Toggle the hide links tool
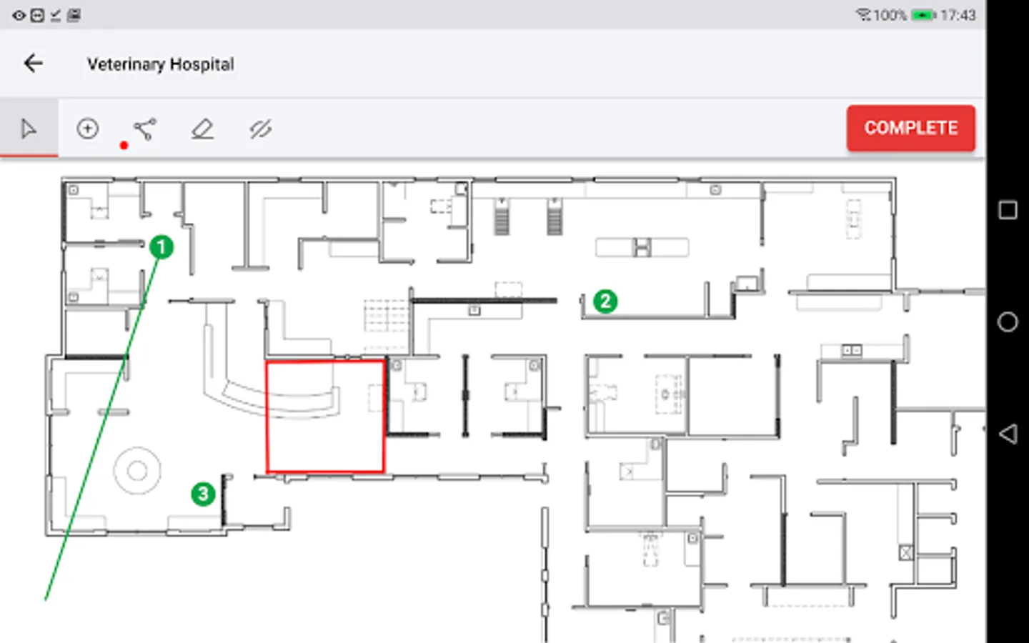The image size is (1029, 643). click(x=260, y=129)
